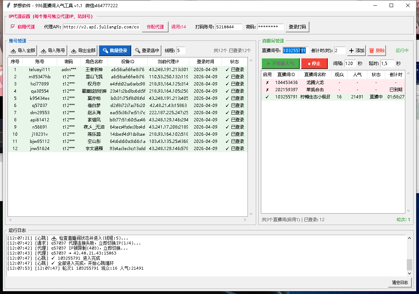The height and width of the screenshot is (294, 419).
Task: Click the 清空日志 clear log button
Action: pyautogui.click(x=400, y=283)
